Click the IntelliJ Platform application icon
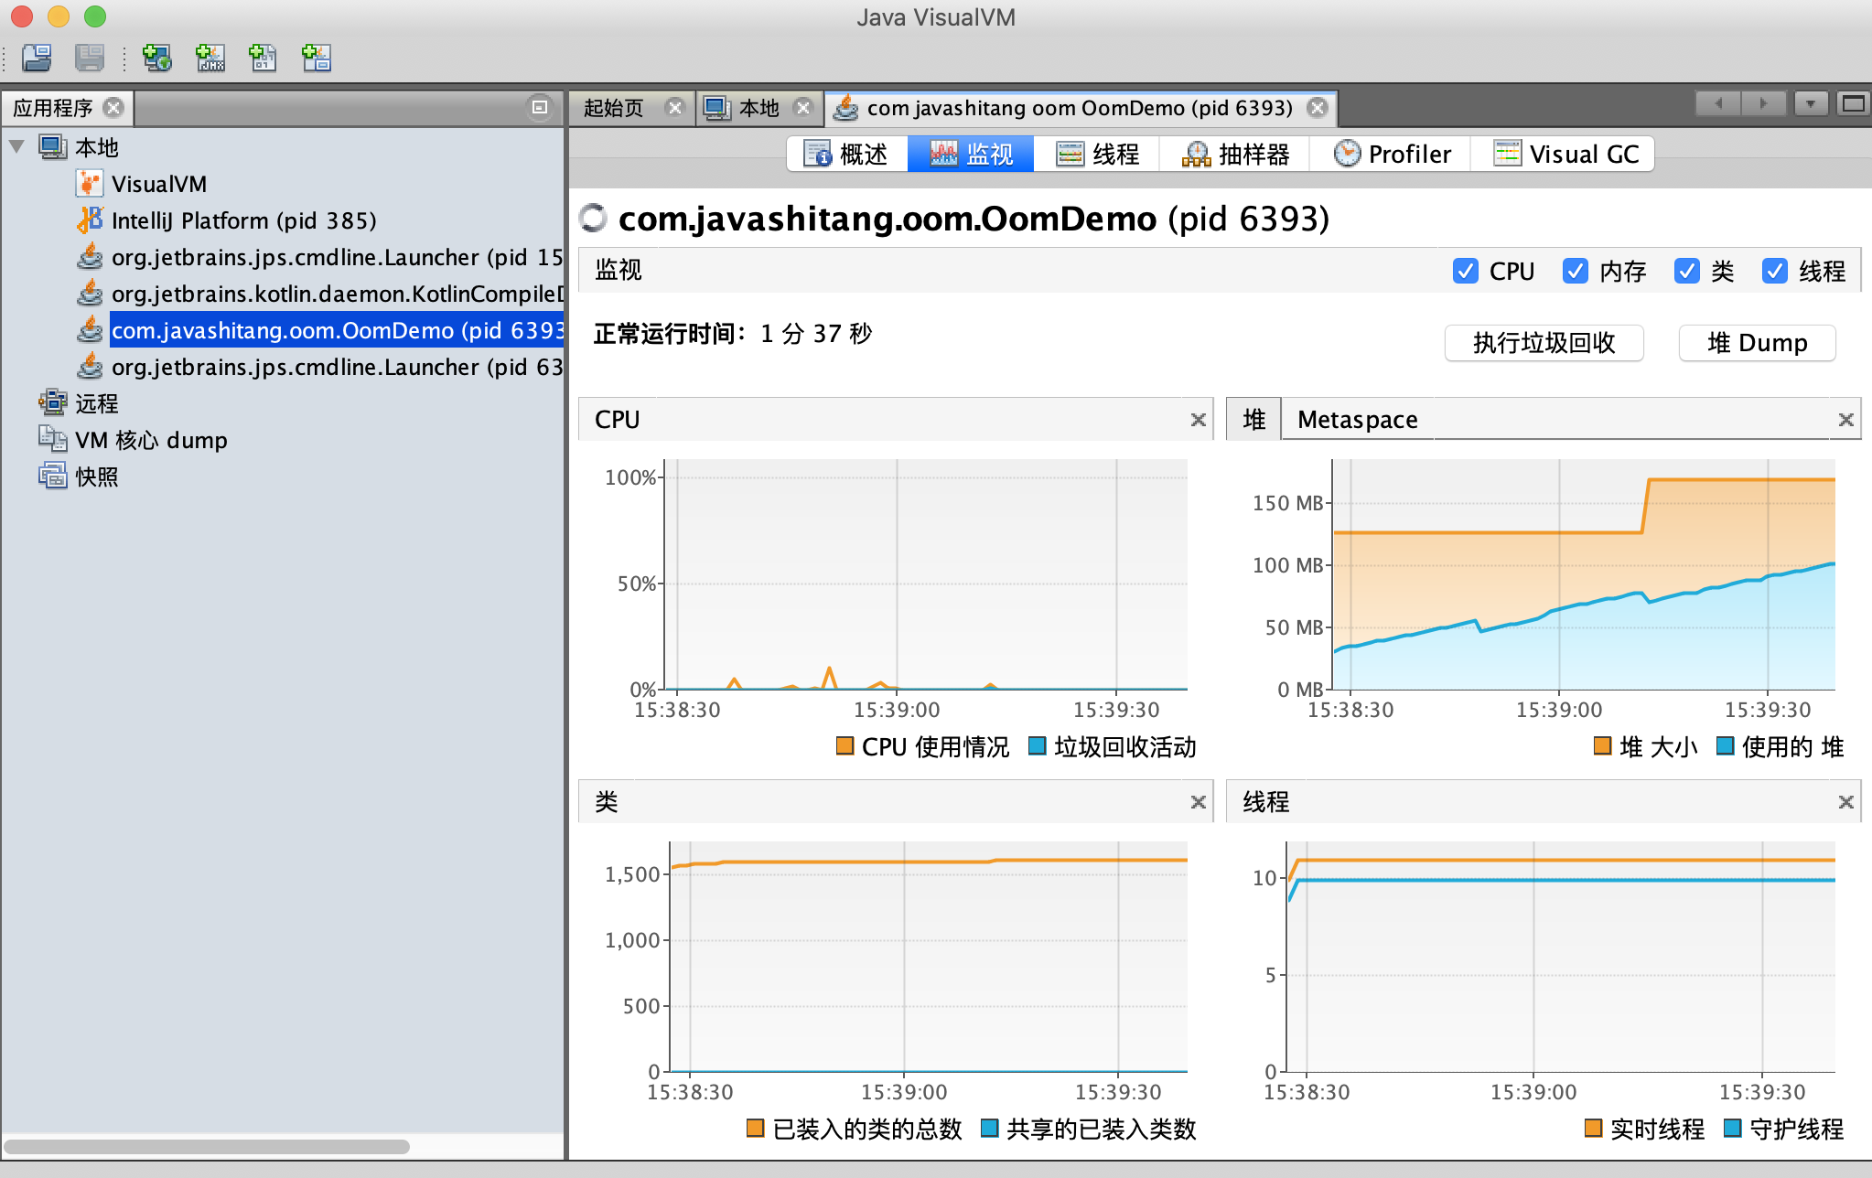Screen dimensions: 1872x1178 [x=90, y=220]
